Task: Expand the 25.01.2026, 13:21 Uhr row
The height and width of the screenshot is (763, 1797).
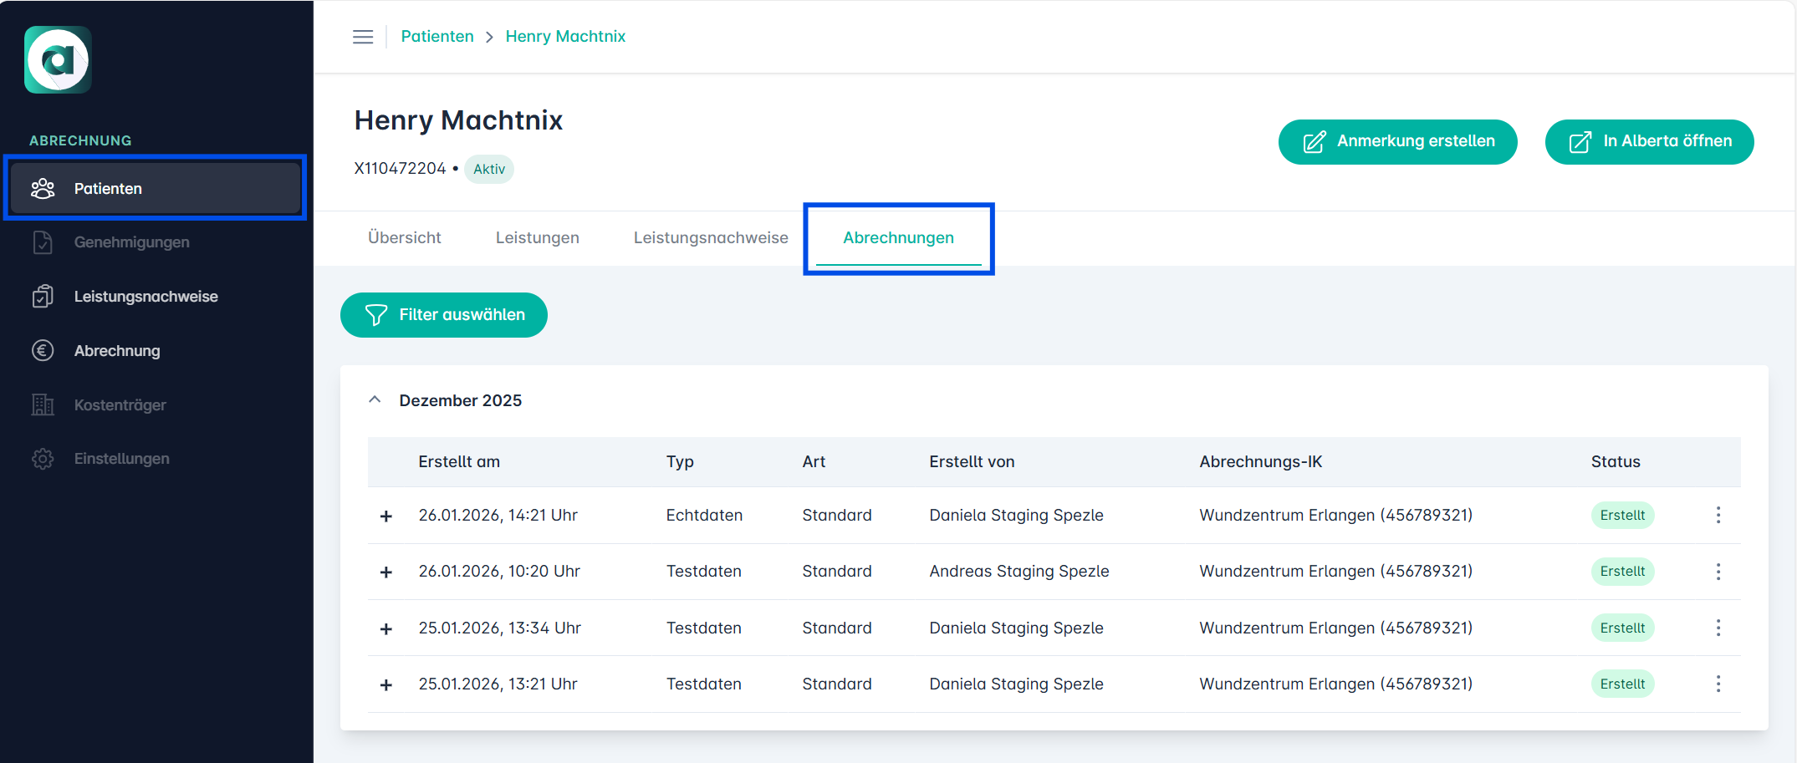Action: click(x=386, y=685)
